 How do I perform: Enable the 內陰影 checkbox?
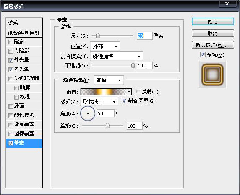pos(10,51)
